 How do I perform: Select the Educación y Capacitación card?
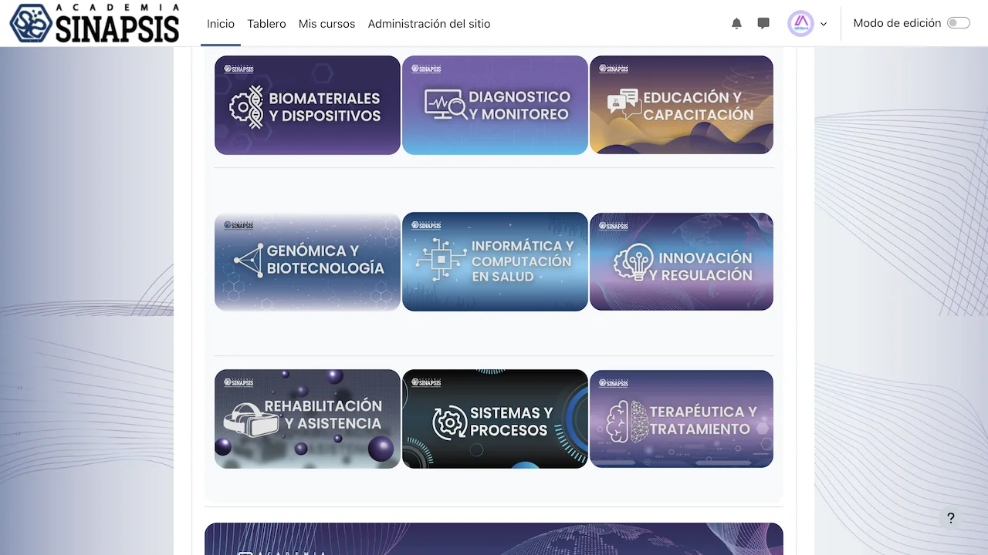pos(681,105)
